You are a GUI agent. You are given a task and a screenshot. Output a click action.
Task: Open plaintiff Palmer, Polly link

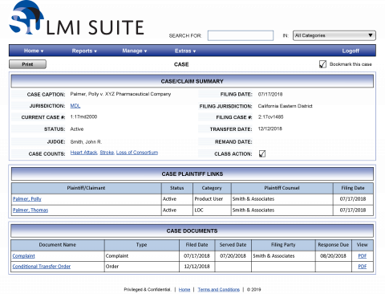point(27,199)
